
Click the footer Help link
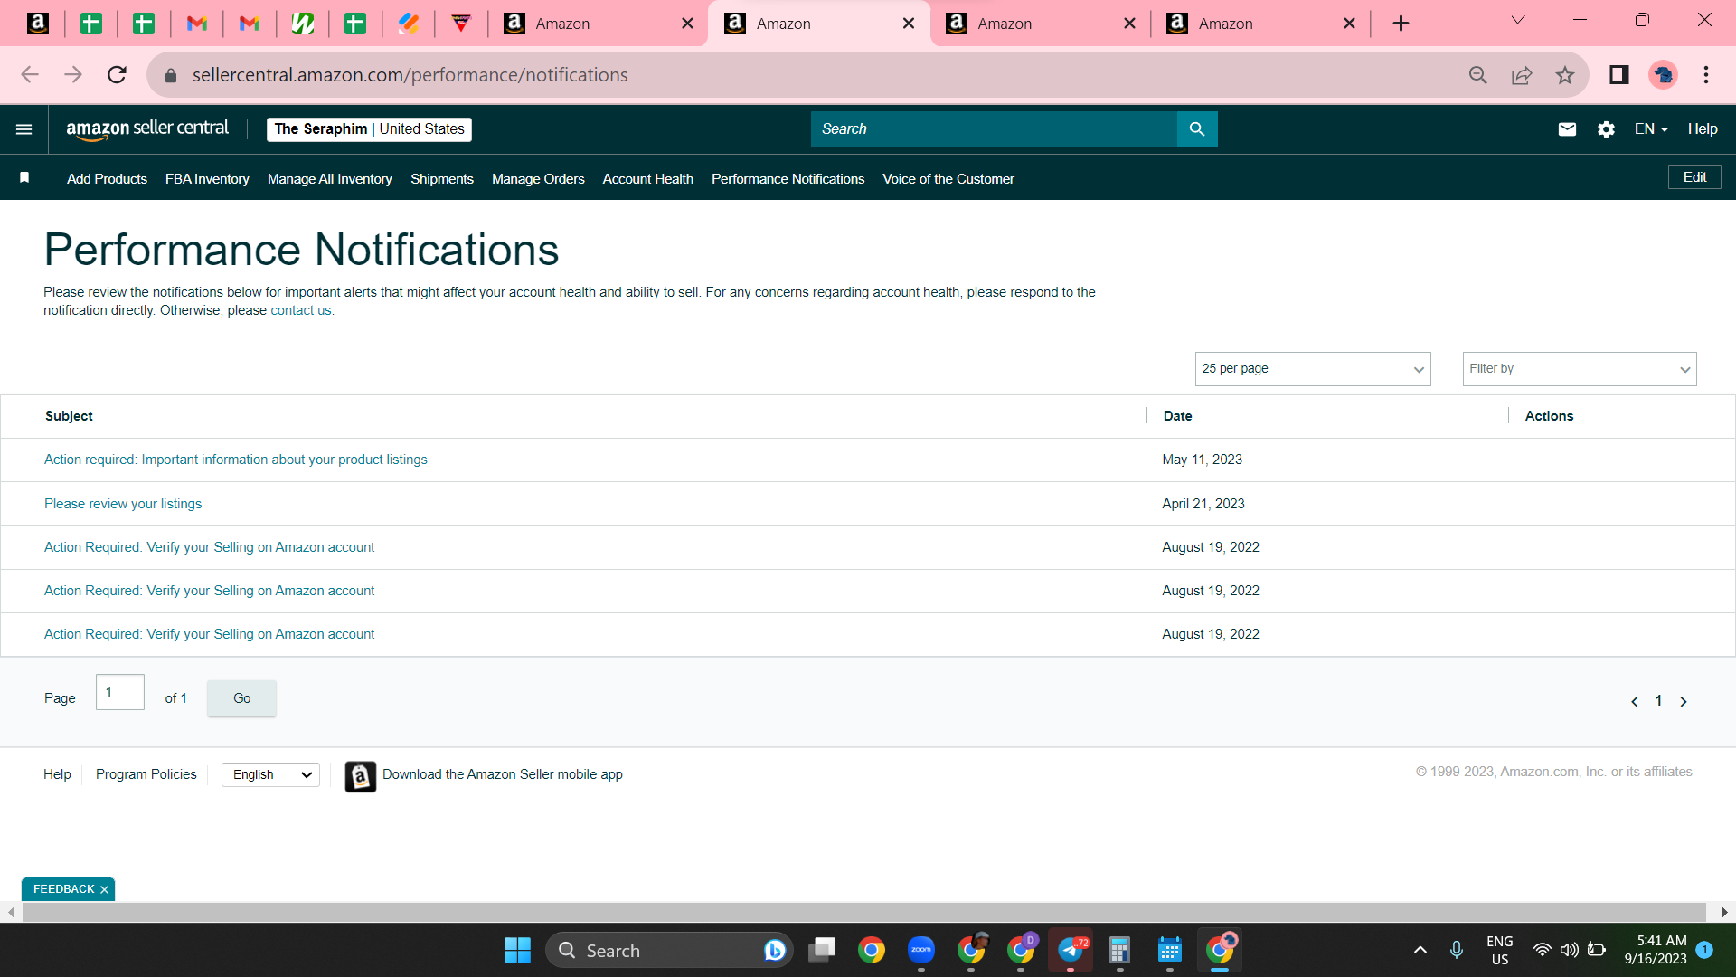pos(57,774)
